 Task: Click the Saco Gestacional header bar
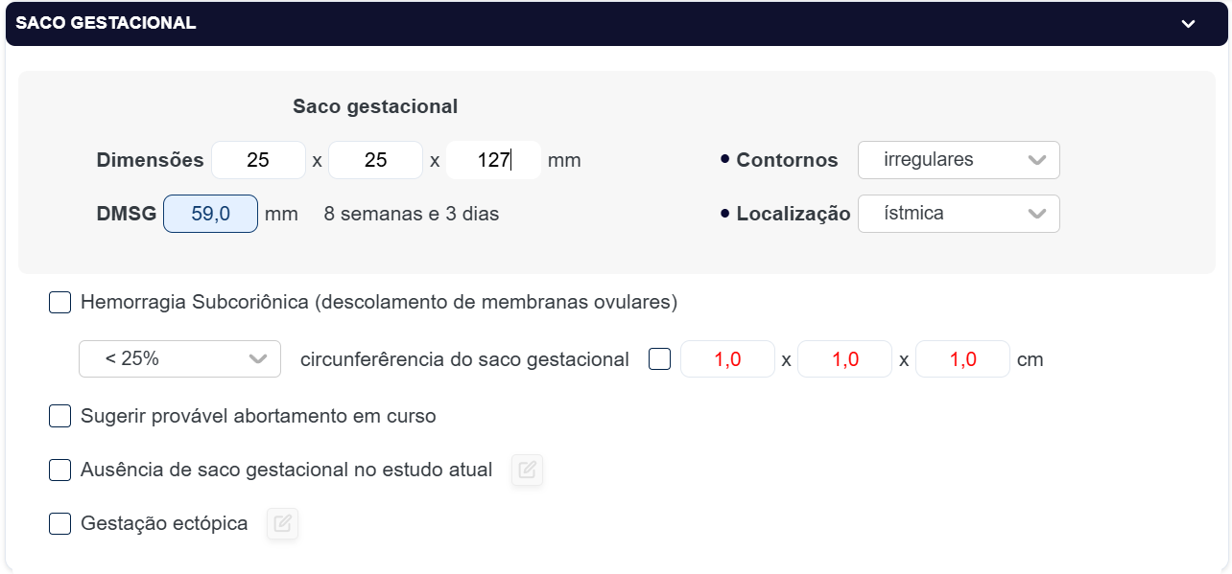576,24
